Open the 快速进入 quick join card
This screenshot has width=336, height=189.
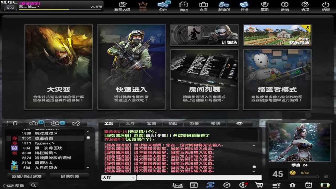pyautogui.click(x=132, y=67)
